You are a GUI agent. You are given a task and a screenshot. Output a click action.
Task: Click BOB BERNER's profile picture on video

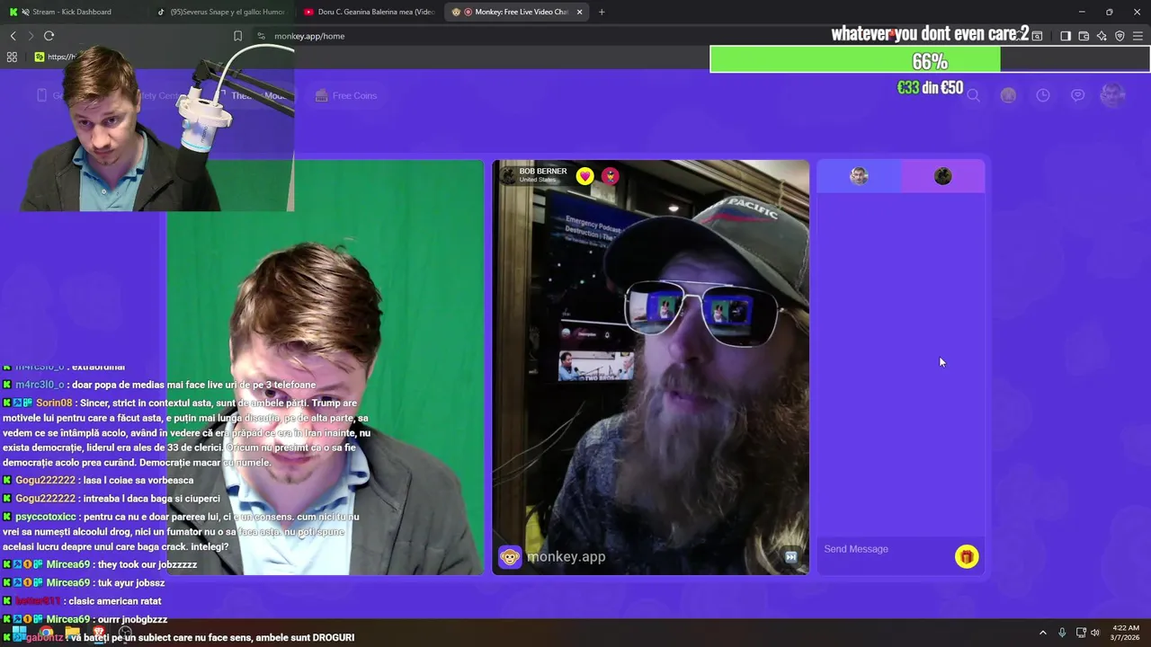tap(508, 174)
